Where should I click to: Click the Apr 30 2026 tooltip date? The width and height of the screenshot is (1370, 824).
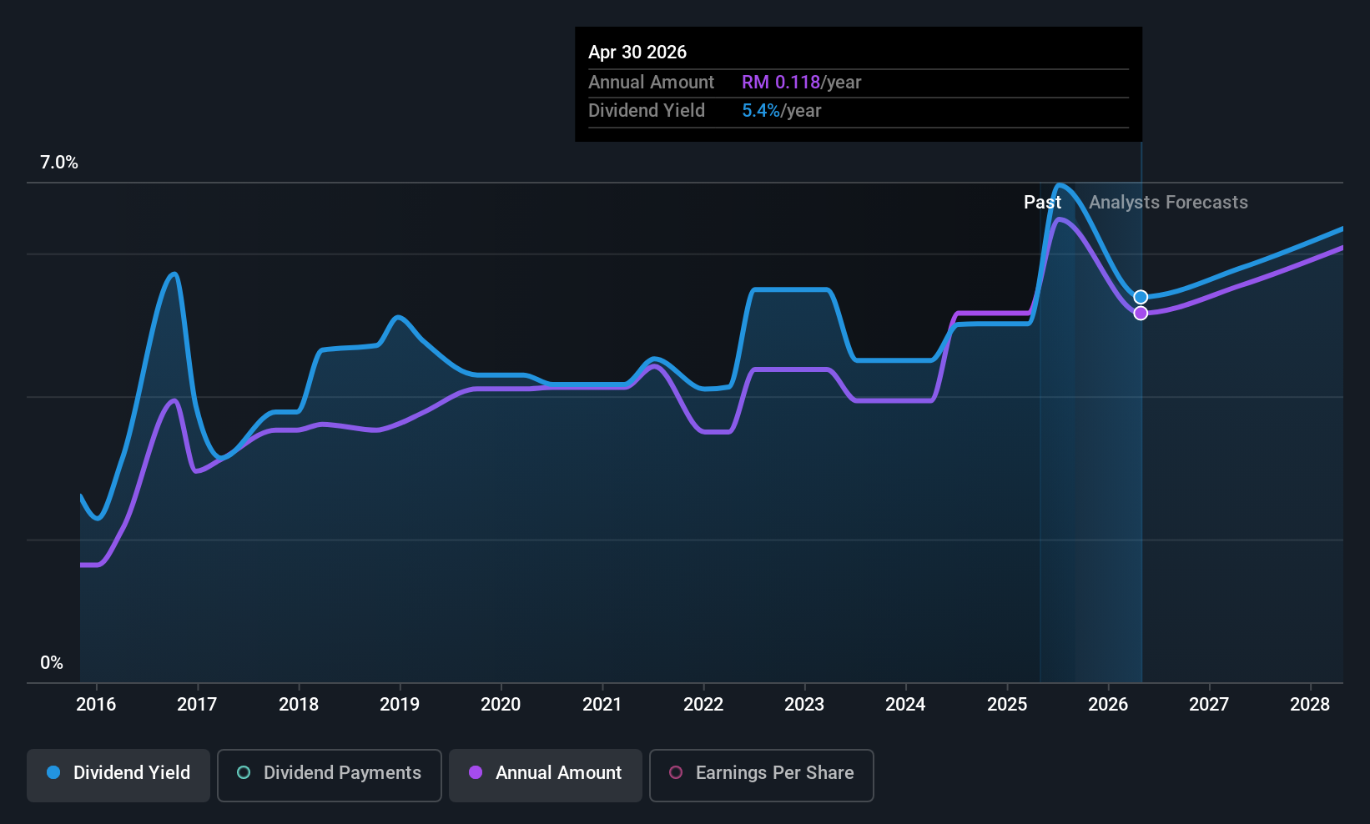(x=637, y=53)
